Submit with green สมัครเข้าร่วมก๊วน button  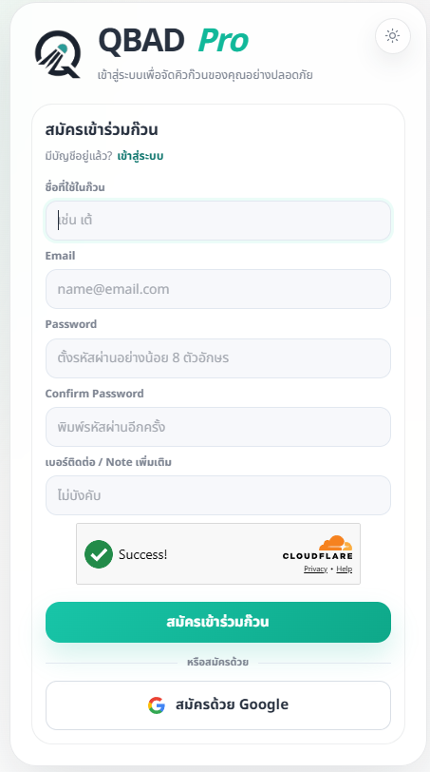coord(218,622)
